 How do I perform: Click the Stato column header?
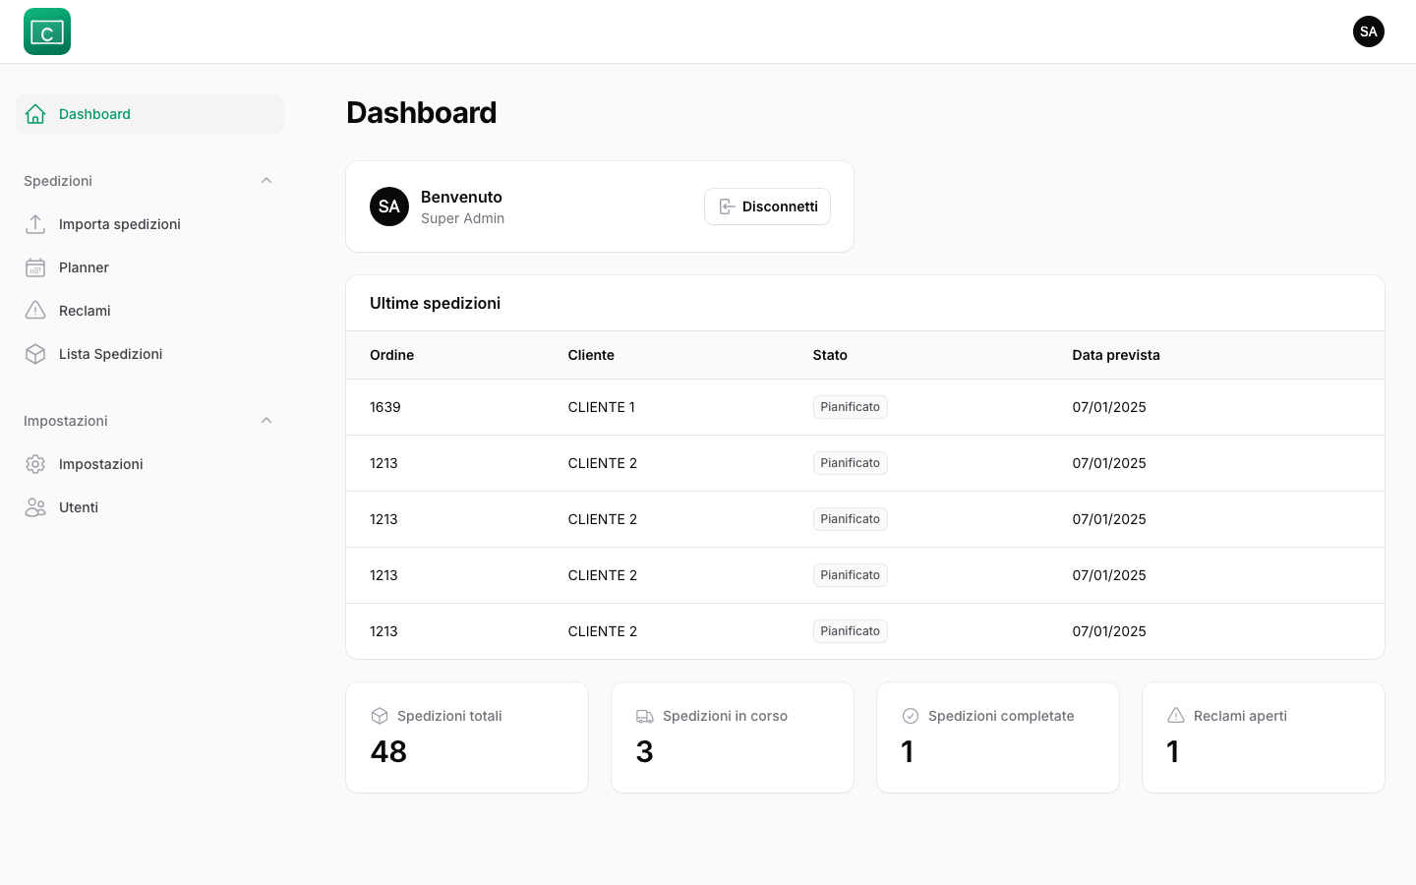point(830,355)
